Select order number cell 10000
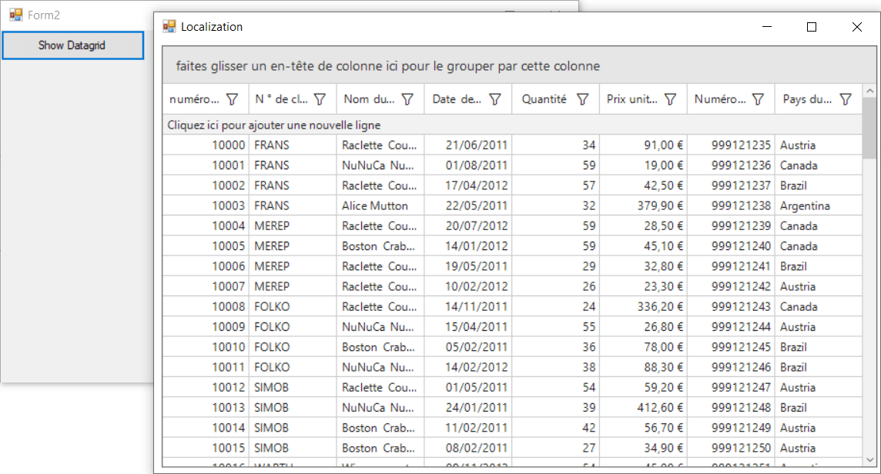881x474 pixels. (206, 145)
